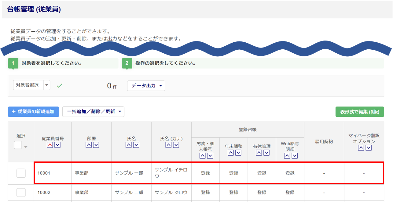Sort employee number ascending with up arrow
The image size is (393, 202).
(50, 145)
